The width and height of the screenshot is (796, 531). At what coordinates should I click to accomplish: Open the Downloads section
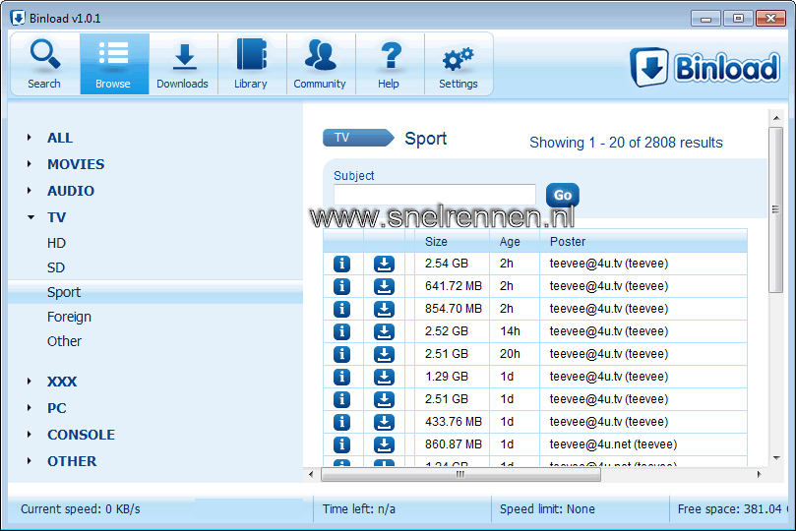183,64
